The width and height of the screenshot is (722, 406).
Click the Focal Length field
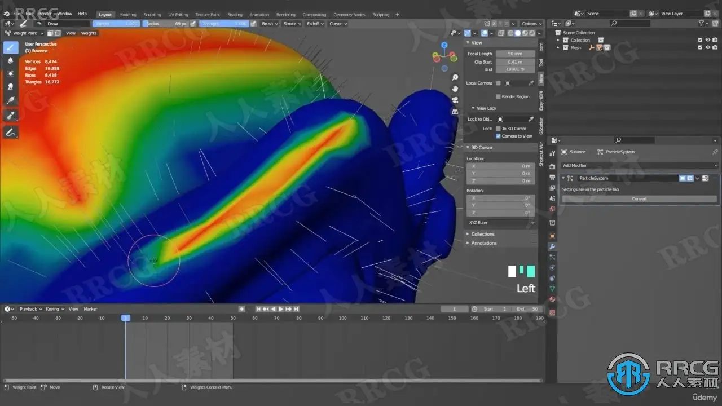(514, 54)
